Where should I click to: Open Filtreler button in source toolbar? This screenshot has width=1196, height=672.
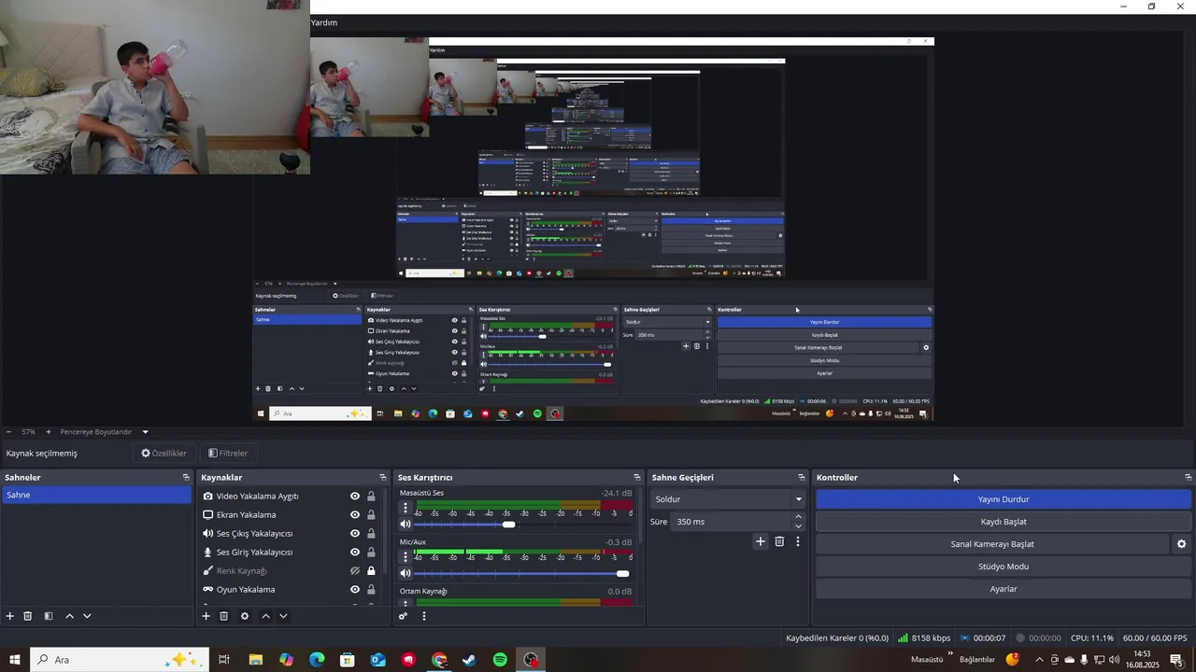(x=228, y=454)
